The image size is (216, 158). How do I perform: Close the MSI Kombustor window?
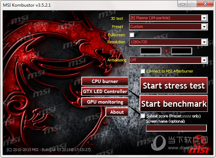click(x=204, y=3)
